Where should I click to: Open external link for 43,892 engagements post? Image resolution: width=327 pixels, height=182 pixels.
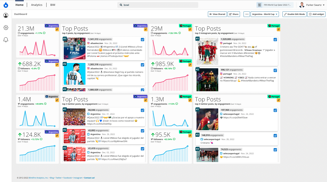(x=142, y=131)
